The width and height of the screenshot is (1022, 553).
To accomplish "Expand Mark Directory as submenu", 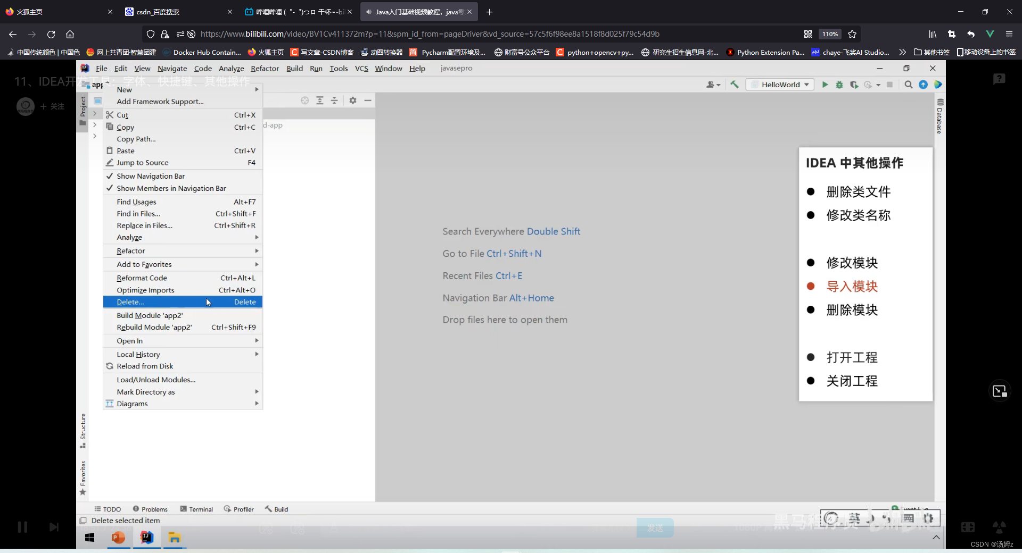I will click(x=183, y=392).
